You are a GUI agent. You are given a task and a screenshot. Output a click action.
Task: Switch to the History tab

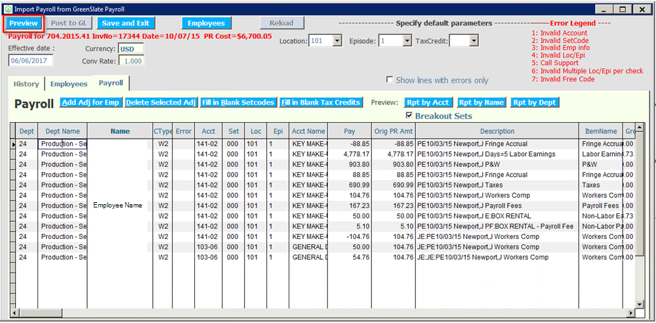pyautogui.click(x=26, y=84)
